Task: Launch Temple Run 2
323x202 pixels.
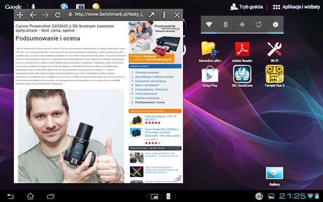Action: point(274,76)
